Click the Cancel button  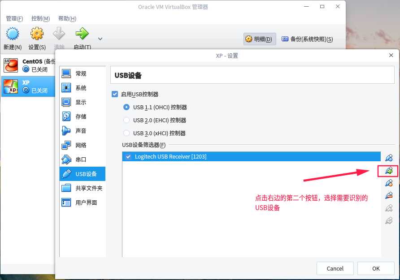pos(335,268)
